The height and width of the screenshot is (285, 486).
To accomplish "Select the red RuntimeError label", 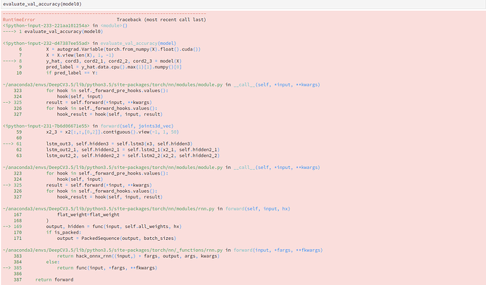I will click(19, 20).
